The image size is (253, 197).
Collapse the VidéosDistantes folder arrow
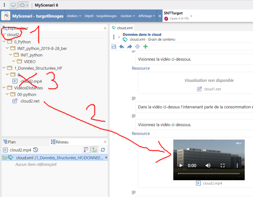point(4,88)
